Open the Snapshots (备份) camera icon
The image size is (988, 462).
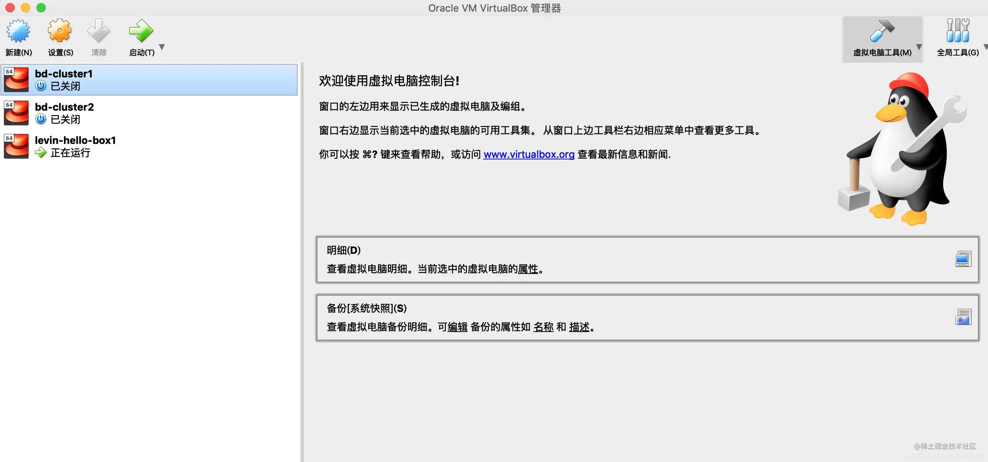[x=963, y=317]
